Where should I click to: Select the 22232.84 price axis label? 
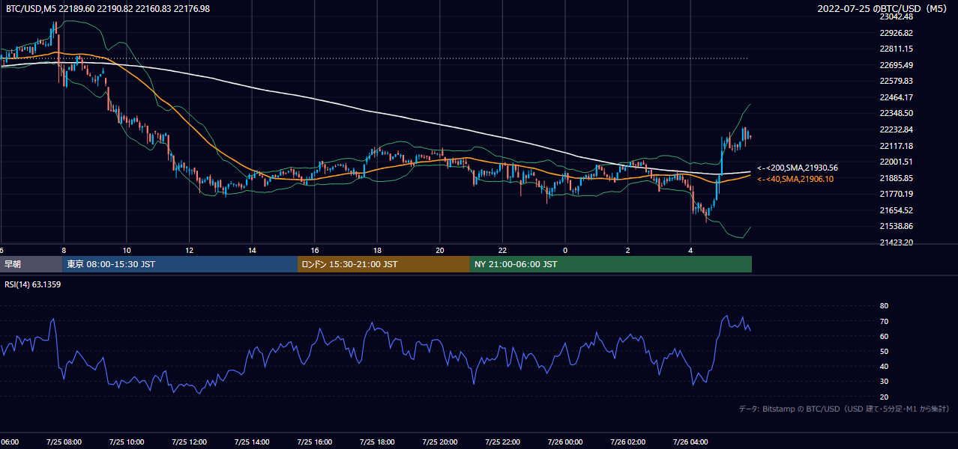(897, 129)
